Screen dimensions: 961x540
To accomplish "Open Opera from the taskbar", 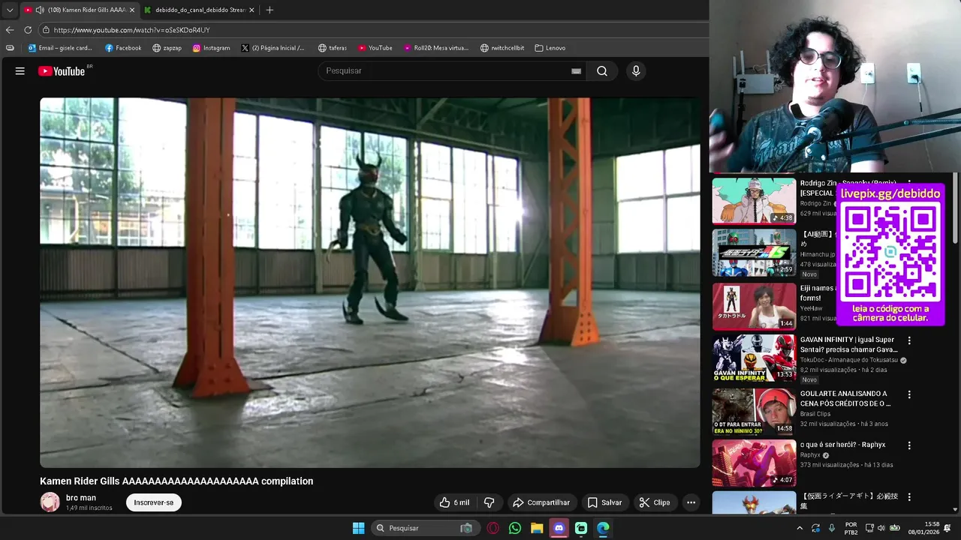I will (493, 528).
